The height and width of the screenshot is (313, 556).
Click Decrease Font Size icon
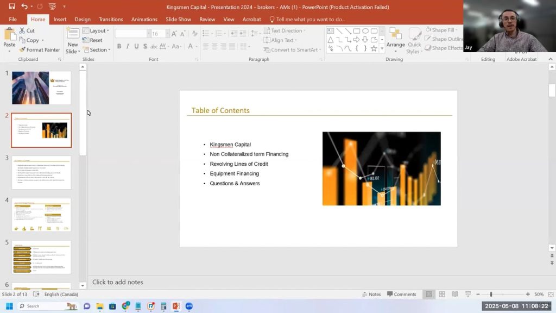(182, 34)
